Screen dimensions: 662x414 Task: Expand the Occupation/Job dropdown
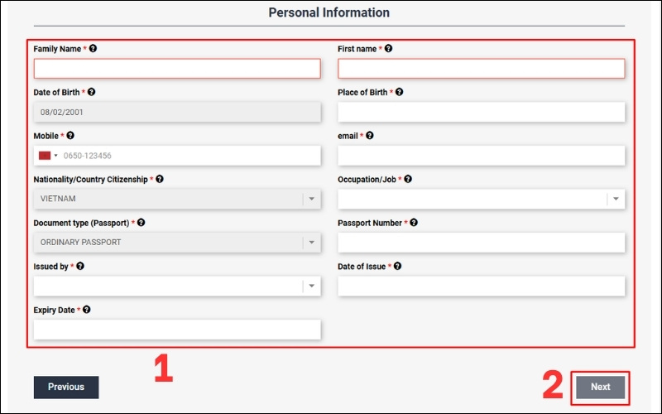click(616, 199)
